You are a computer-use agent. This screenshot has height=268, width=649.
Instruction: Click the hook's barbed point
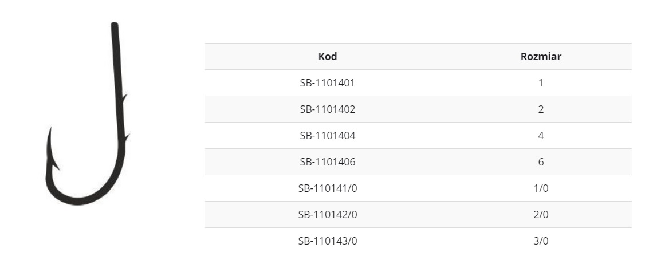pyautogui.click(x=52, y=151)
